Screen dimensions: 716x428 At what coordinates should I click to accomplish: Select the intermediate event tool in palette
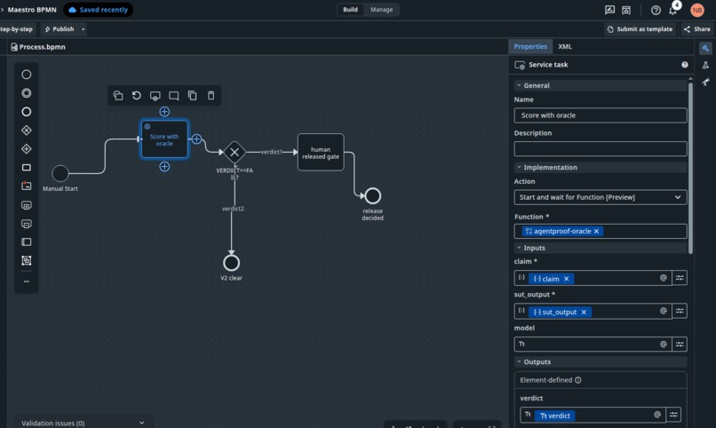point(27,93)
